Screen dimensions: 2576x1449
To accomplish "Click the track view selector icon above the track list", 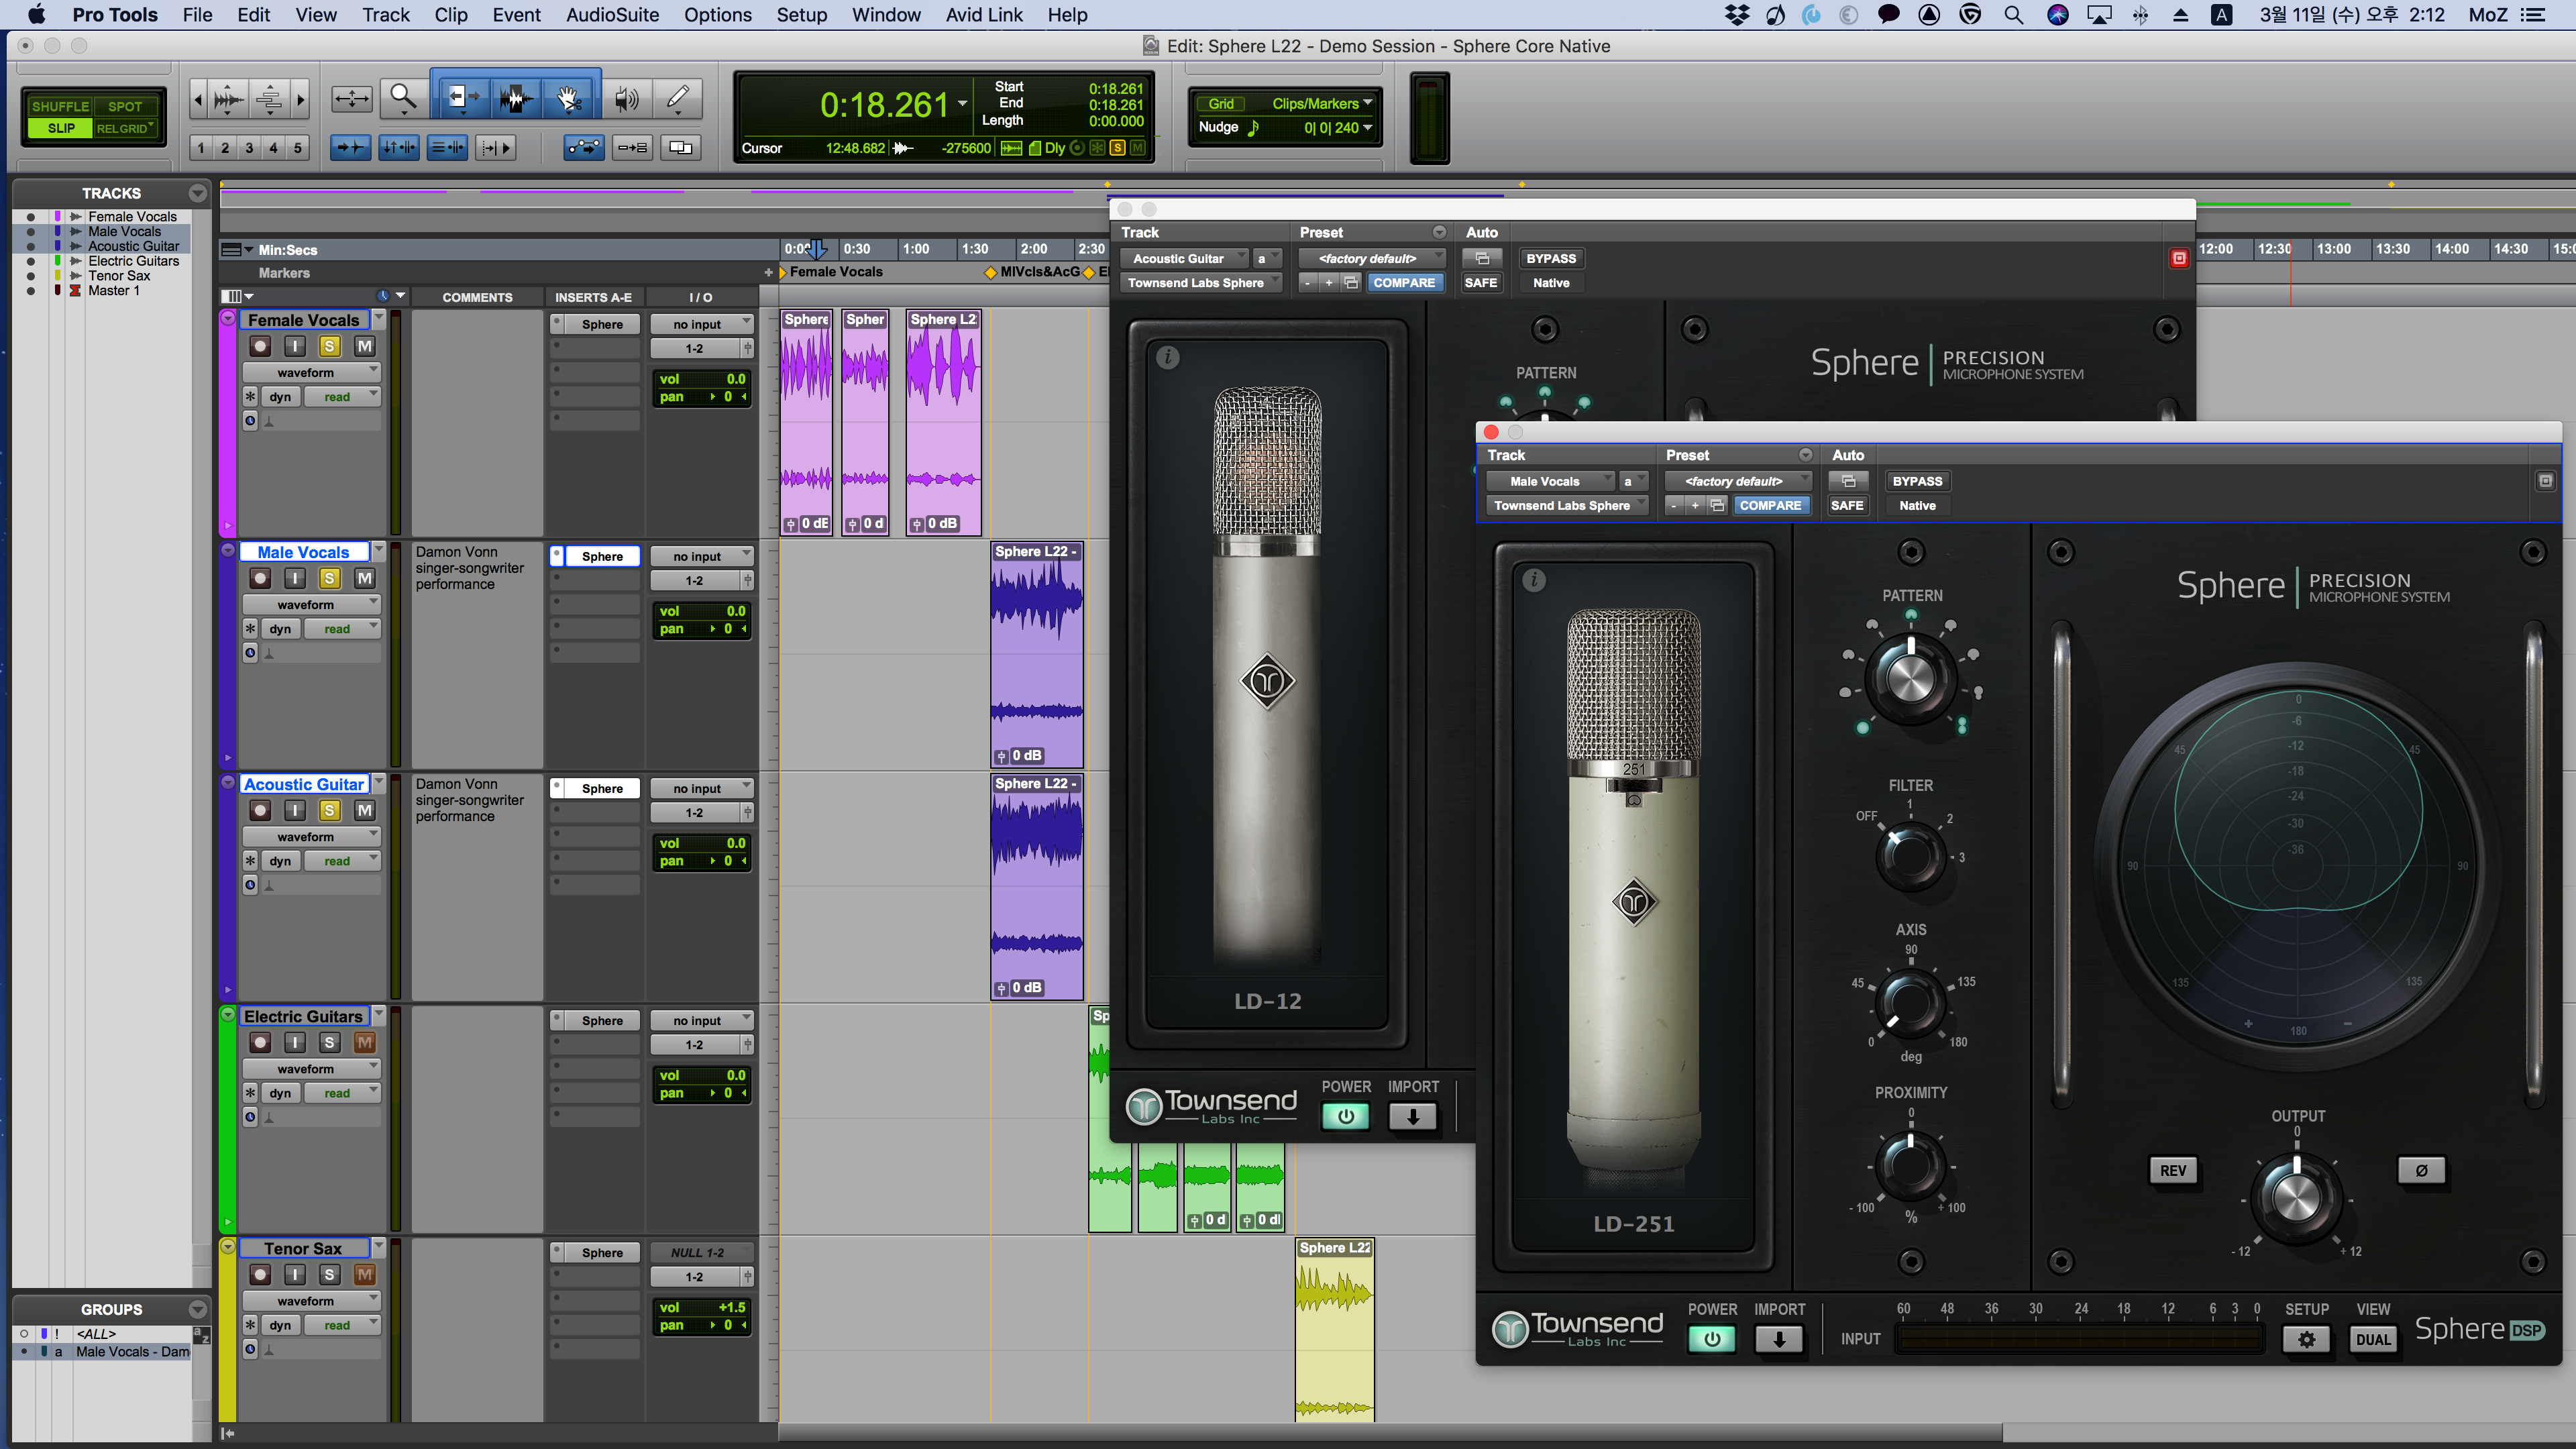I will coord(236,296).
